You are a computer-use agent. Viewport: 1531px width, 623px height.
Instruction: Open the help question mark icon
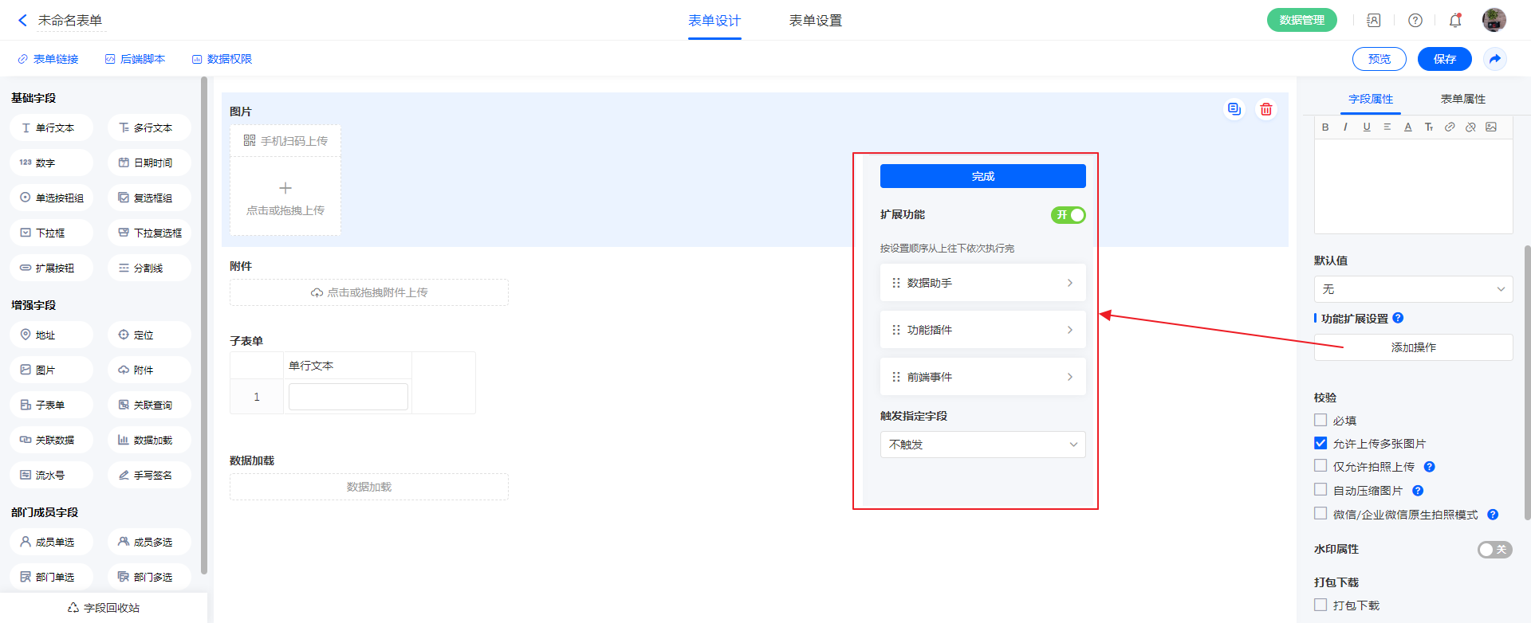click(x=1415, y=21)
